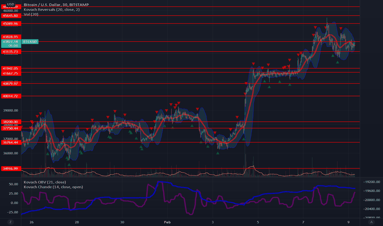
Task: Click the −19200.00 value on OBV axis
Action: click(371, 182)
